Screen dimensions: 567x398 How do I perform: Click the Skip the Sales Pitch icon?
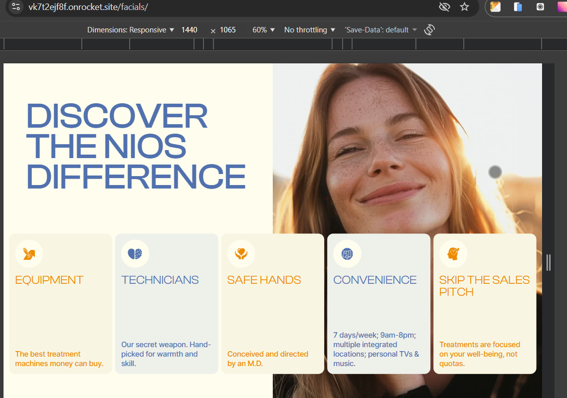453,254
